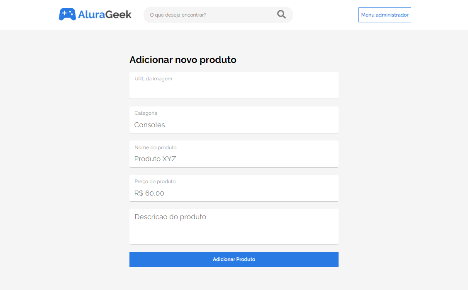Click the Nome do produto label

[155, 147]
